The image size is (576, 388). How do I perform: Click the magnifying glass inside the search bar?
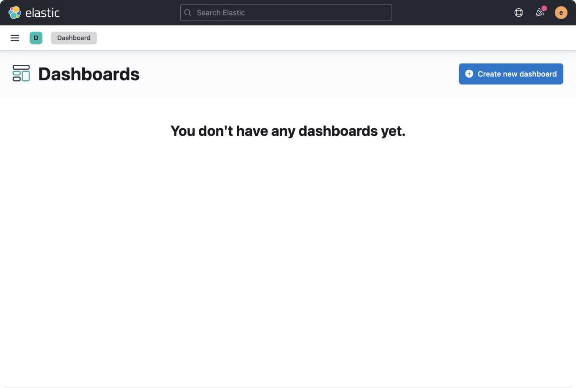[x=187, y=12]
